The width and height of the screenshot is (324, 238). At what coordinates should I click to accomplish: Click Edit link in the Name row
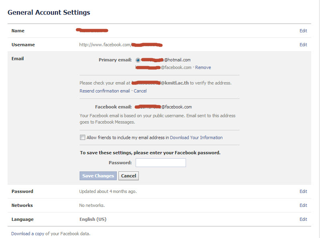303,31
